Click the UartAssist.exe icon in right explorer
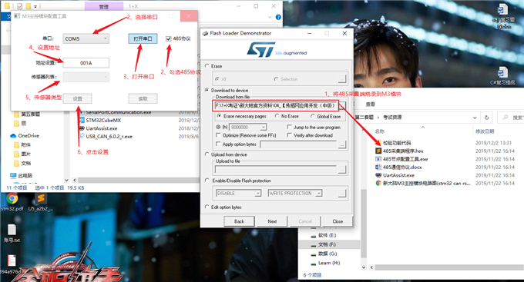The image size is (524, 282). pyautogui.click(x=378, y=175)
